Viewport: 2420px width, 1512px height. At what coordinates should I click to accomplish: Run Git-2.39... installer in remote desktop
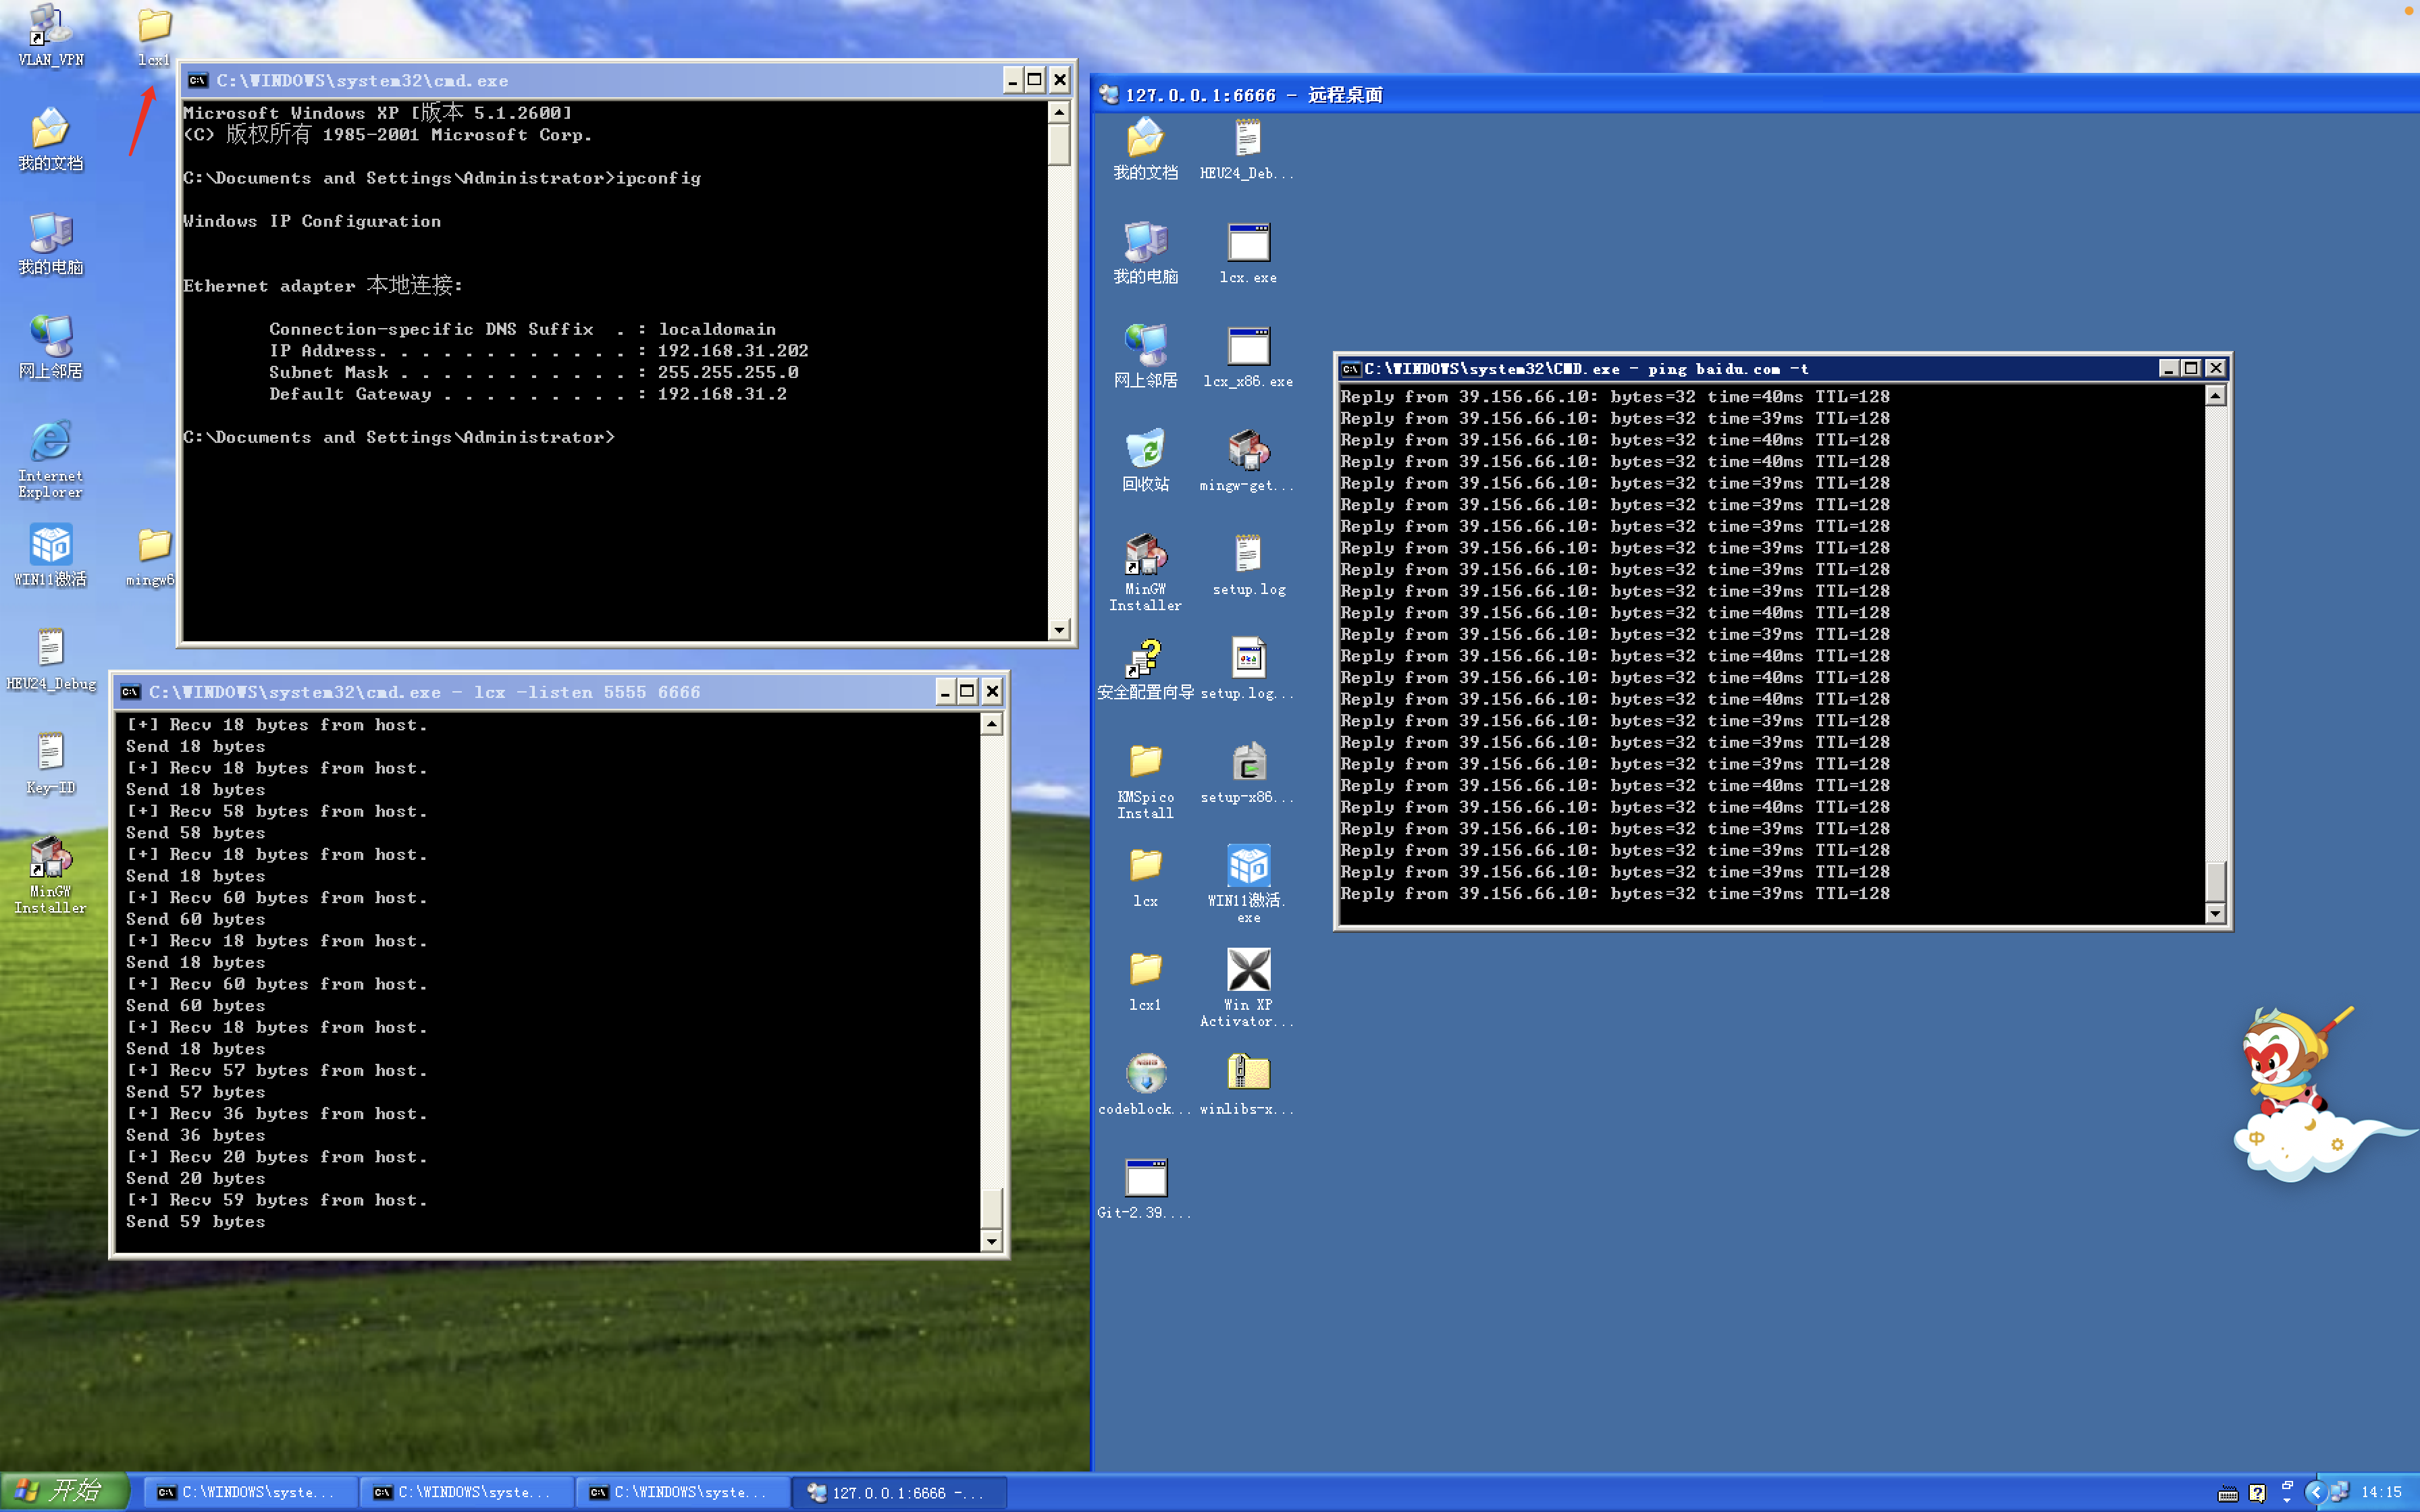point(1145,1189)
